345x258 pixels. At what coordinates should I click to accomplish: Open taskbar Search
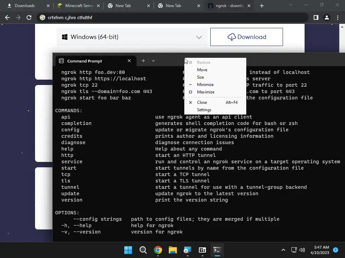point(143,250)
